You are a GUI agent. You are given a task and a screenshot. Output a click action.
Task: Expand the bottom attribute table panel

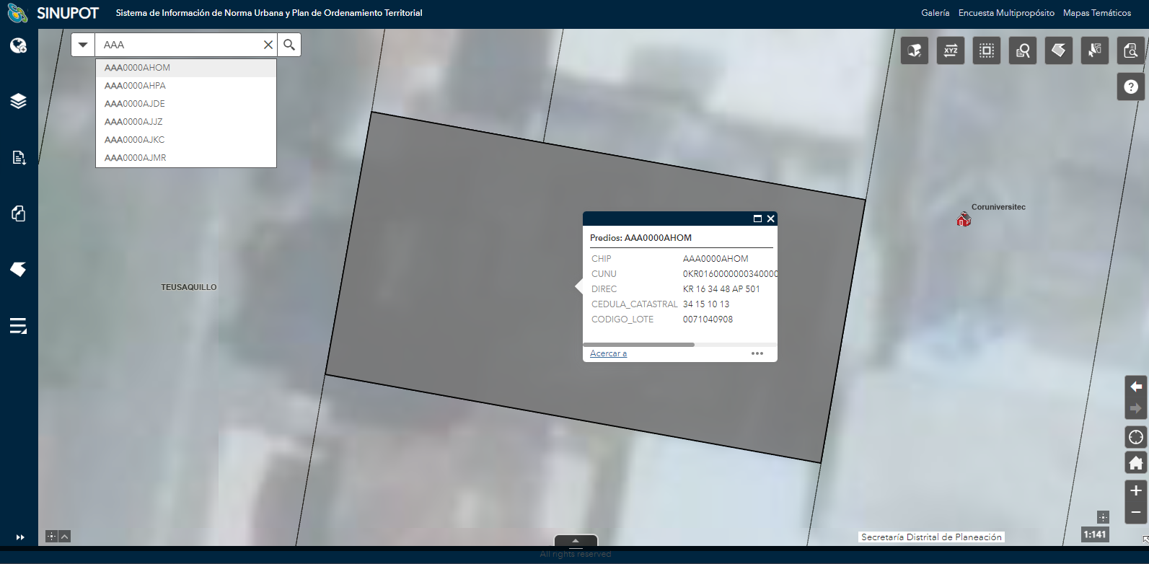[576, 541]
